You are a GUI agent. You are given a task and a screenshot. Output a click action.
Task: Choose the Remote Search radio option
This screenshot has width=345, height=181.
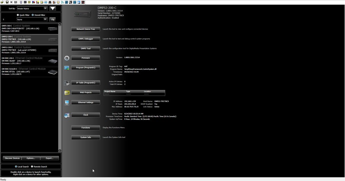pos(32,166)
